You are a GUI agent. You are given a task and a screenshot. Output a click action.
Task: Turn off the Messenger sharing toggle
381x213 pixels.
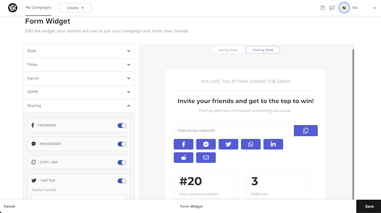tap(122, 144)
